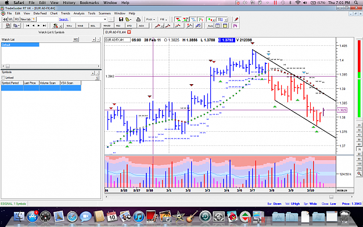Viewport: 363px width, 227px height.
Task: Step back one bar with the left arrow
Action: click(33, 26)
